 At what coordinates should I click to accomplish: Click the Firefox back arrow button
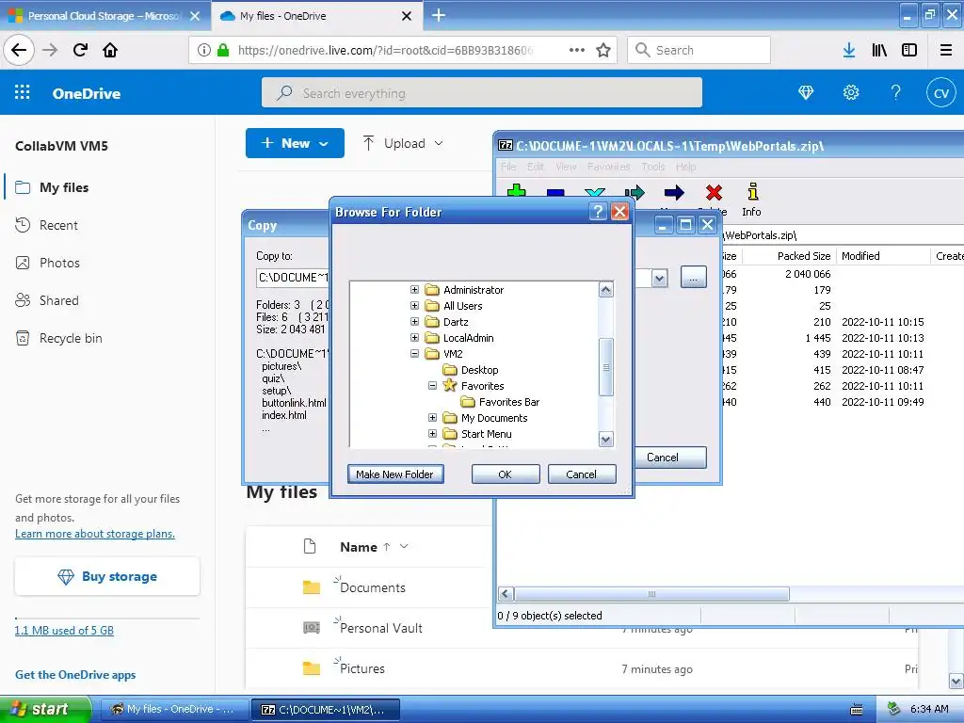(x=19, y=50)
